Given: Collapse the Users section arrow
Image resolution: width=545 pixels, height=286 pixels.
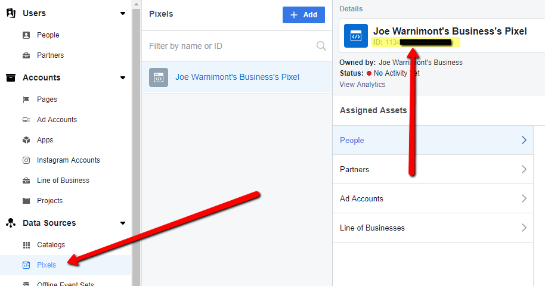Looking at the screenshot, I should (x=123, y=14).
